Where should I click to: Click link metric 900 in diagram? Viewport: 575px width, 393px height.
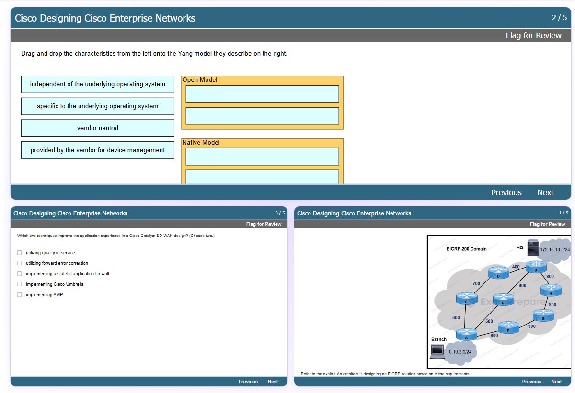[x=531, y=326]
